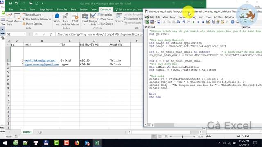
Task: Open COM Add-ins dialog
Action: pyautogui.click(x=75, y=20)
